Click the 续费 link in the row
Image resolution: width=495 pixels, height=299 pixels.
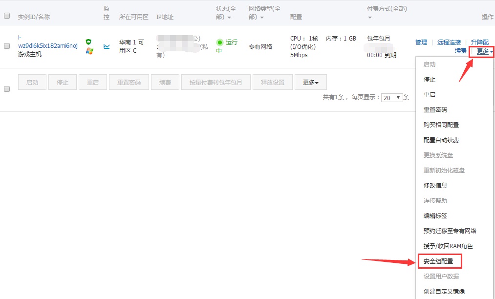[x=461, y=51]
